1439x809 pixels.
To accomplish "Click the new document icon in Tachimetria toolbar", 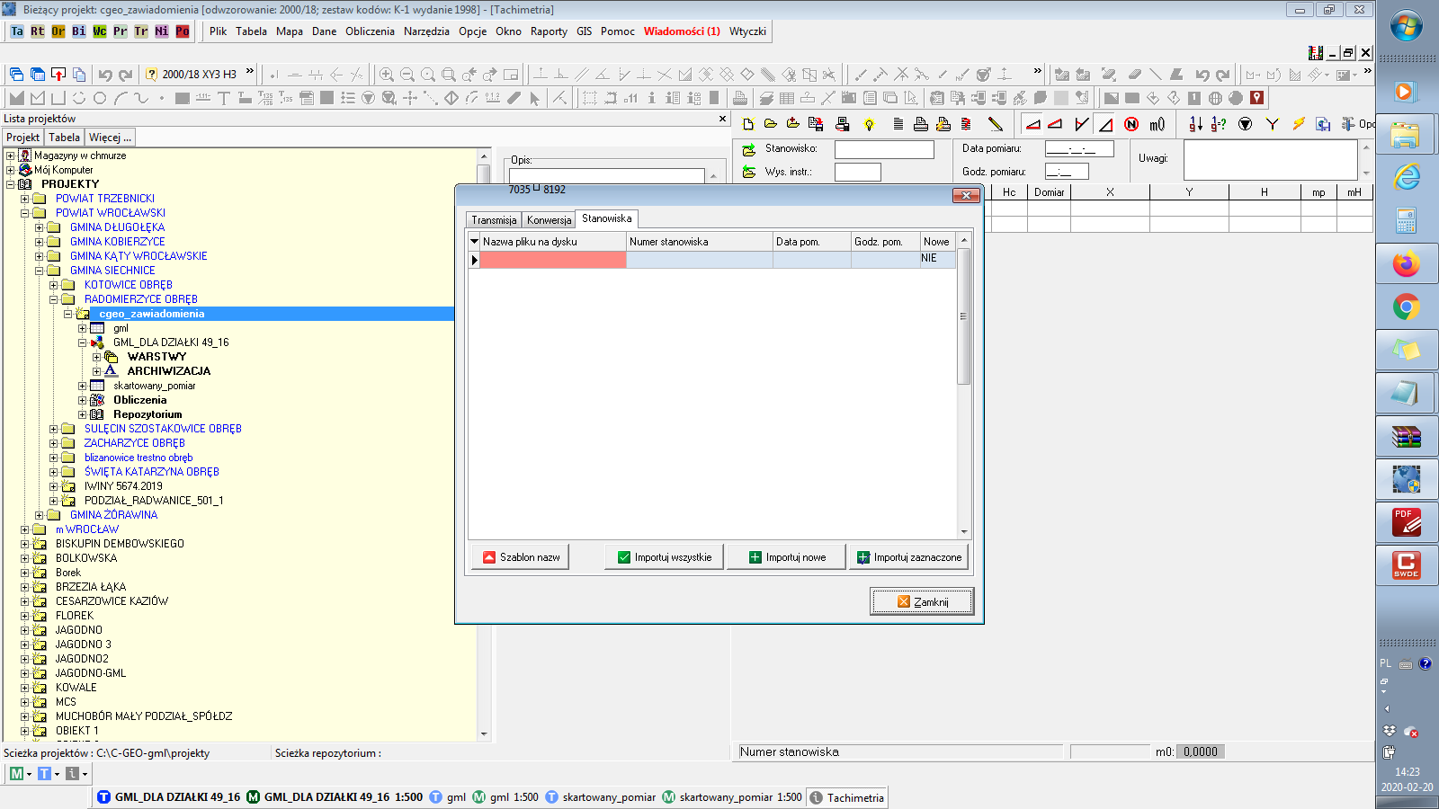I will pyautogui.click(x=748, y=124).
